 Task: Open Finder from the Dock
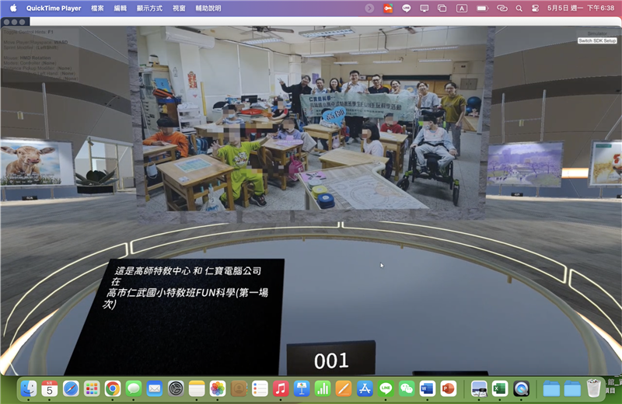(29, 388)
